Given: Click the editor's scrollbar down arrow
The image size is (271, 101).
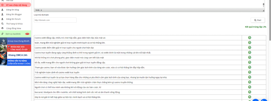Looking at the screenshot, I should 264,6.
